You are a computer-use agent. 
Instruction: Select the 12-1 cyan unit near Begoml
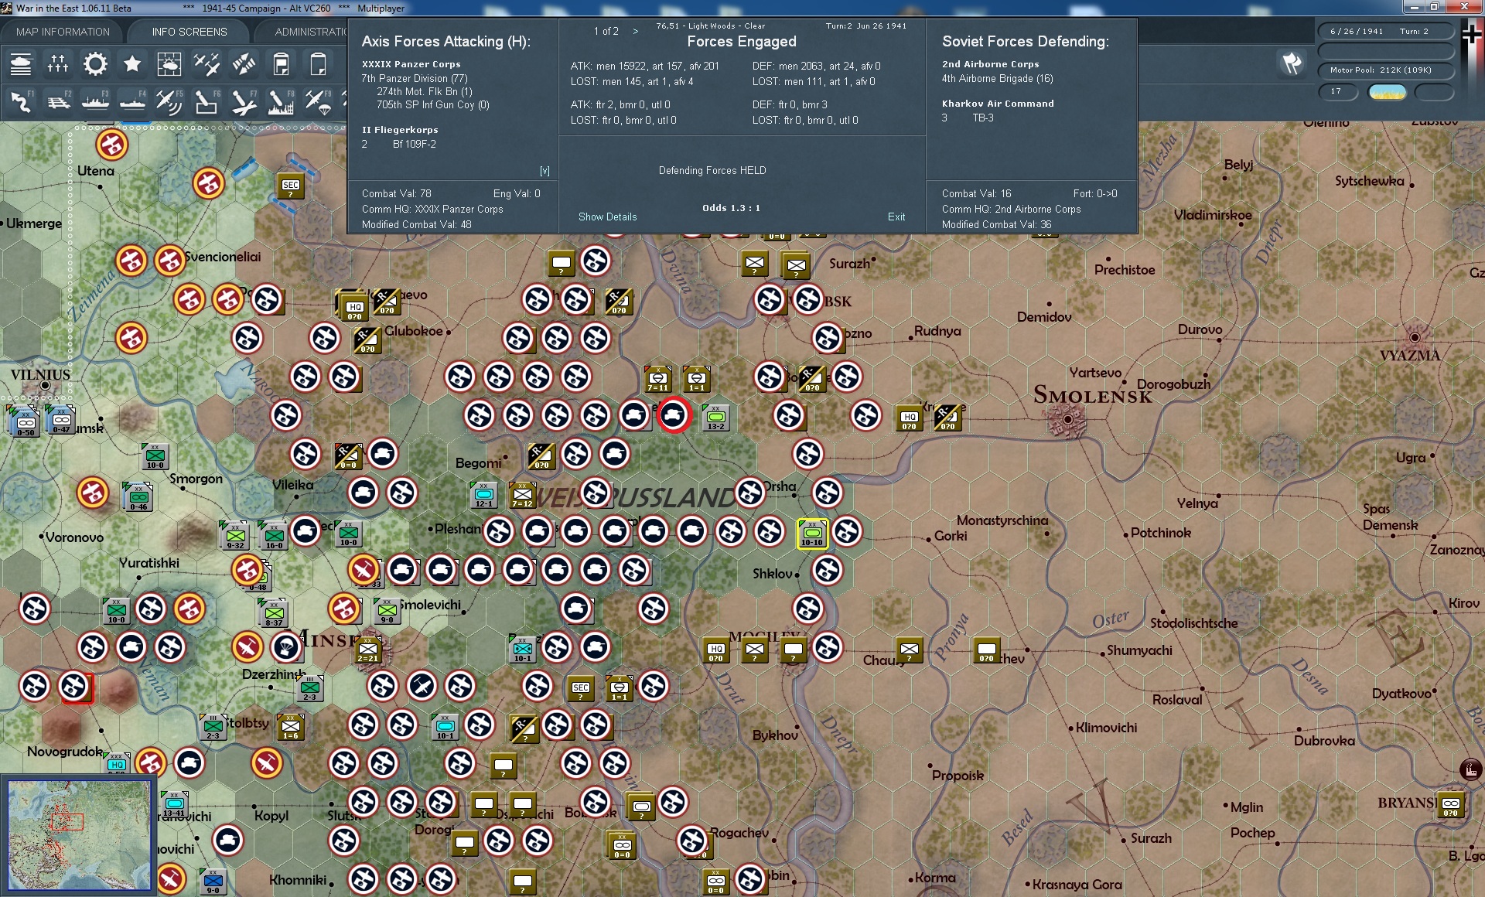(x=484, y=495)
